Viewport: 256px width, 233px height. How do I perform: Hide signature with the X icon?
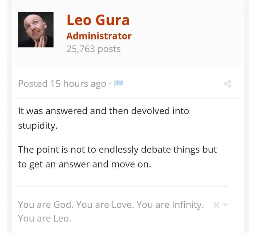[x=217, y=205]
